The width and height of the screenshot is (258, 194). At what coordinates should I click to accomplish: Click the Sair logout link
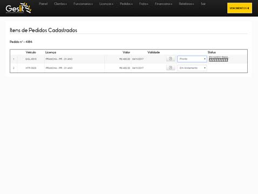[x=203, y=4]
